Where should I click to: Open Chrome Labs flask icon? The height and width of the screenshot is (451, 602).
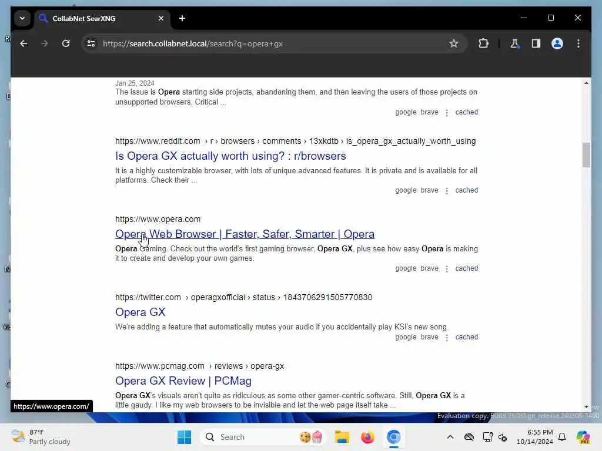(514, 43)
